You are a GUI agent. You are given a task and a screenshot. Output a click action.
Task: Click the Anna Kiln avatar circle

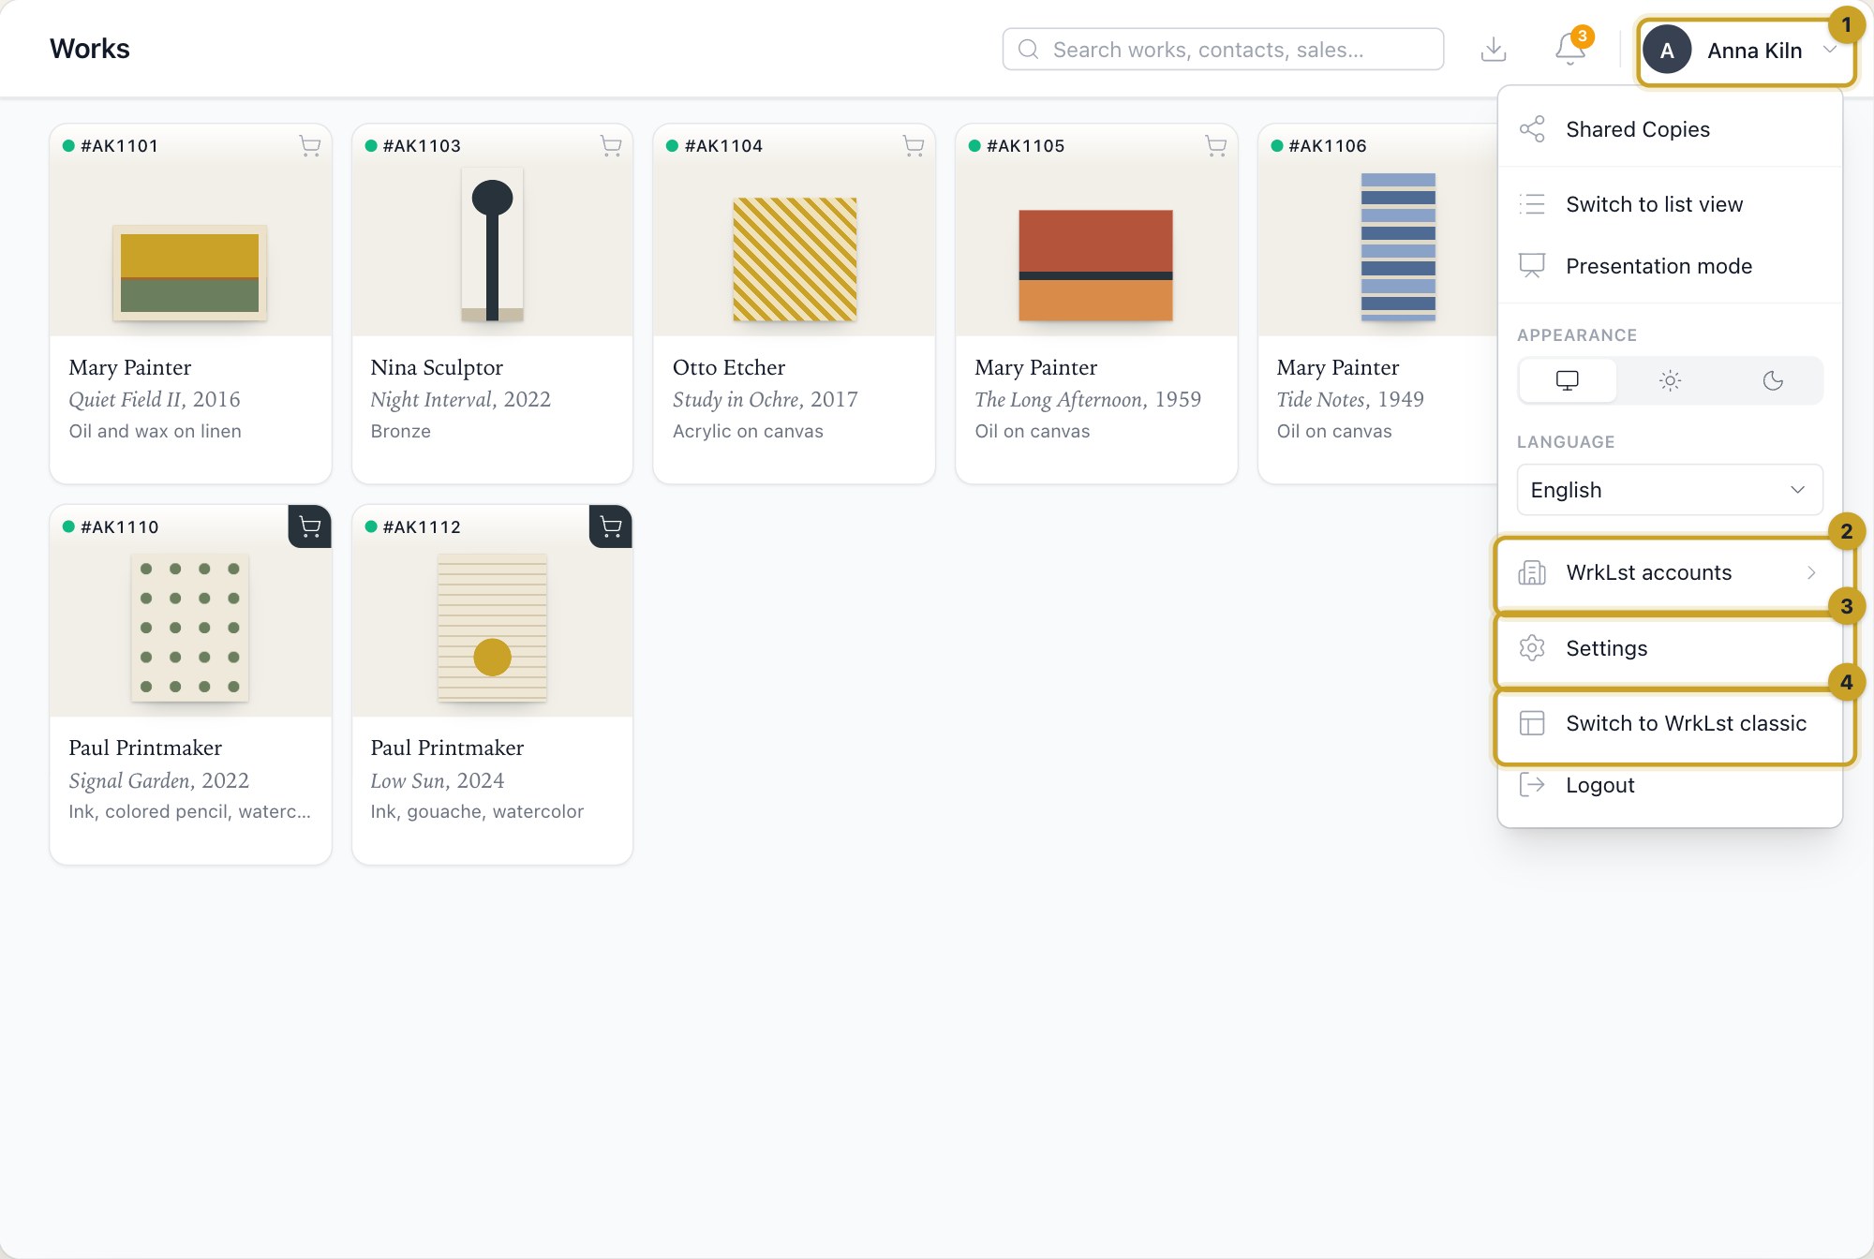tap(1667, 51)
